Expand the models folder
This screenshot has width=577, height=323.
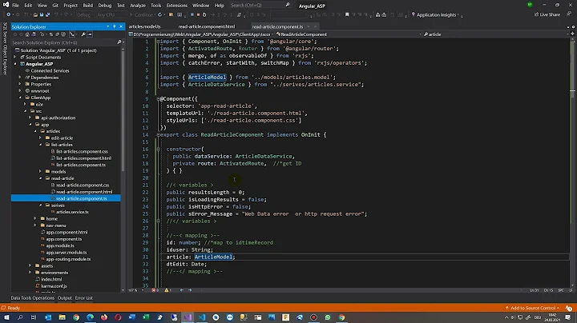tap(41, 171)
